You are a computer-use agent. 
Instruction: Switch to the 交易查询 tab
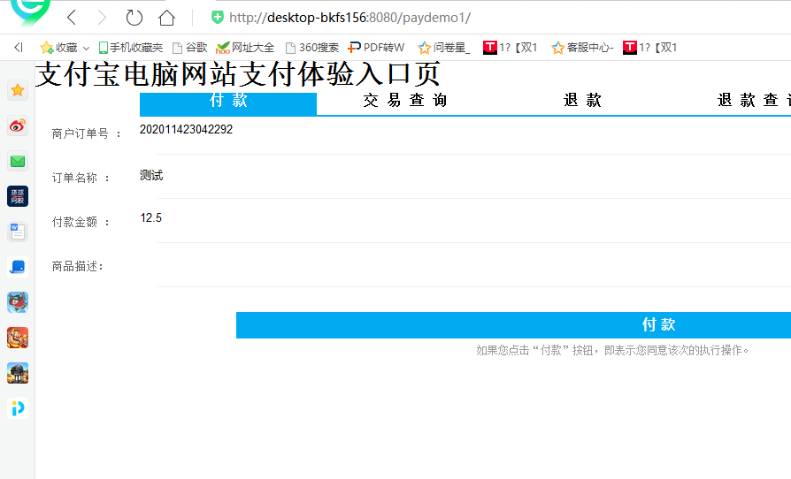coord(405,100)
